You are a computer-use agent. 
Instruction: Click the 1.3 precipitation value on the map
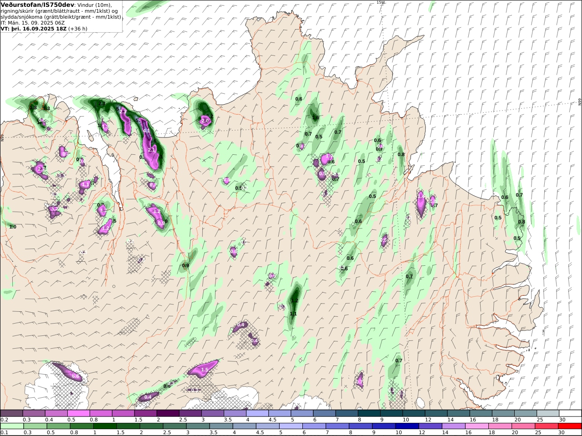click(x=46, y=108)
